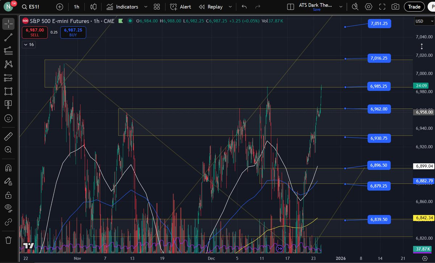Open chart scale settings gear at bottom right
This screenshot has width=435, height=263.
424,258
